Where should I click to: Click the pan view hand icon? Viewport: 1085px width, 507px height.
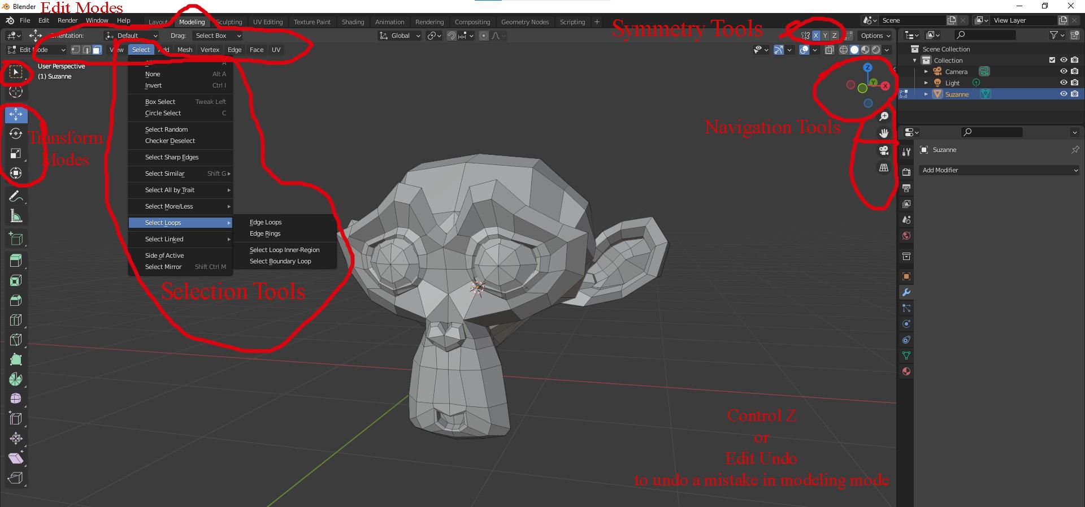click(884, 133)
